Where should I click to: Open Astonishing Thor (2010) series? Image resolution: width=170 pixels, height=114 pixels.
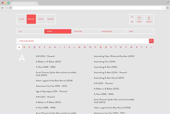point(104,61)
